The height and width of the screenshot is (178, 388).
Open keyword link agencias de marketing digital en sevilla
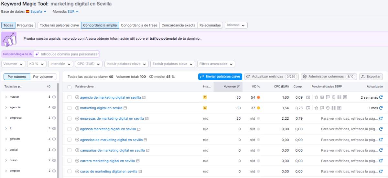(111, 140)
